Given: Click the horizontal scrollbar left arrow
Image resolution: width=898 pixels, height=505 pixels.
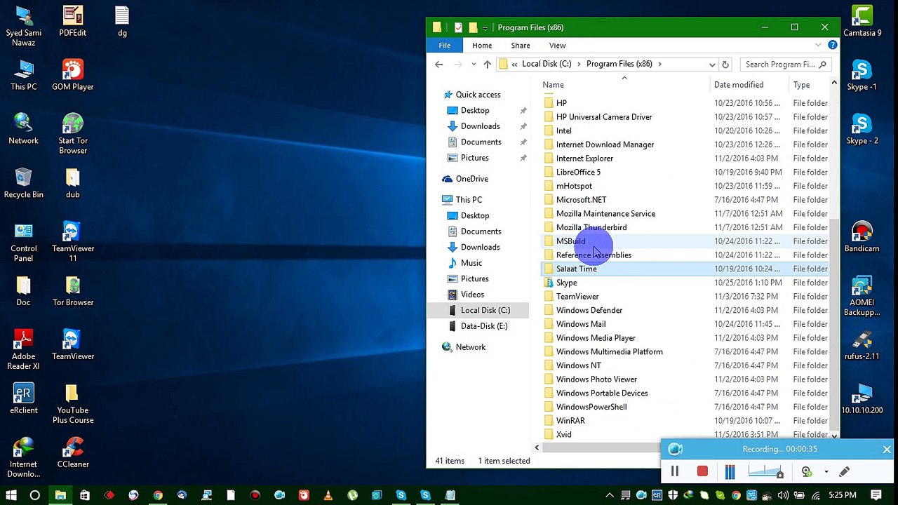Looking at the screenshot, I should tap(537, 447).
